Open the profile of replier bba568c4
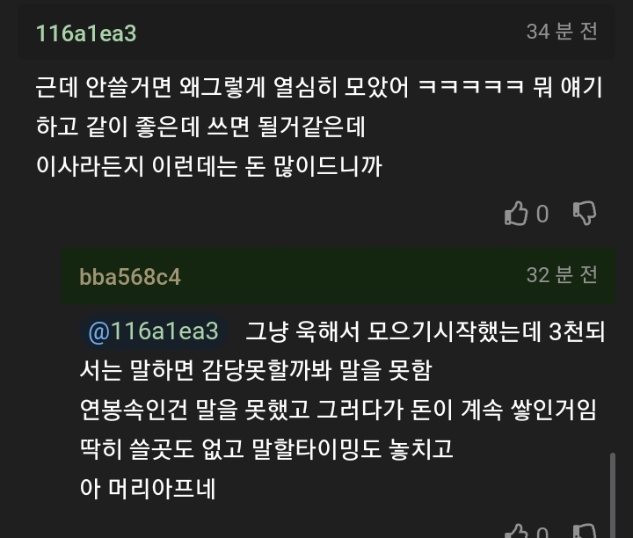Image resolution: width=633 pixels, height=538 pixels. point(129,276)
